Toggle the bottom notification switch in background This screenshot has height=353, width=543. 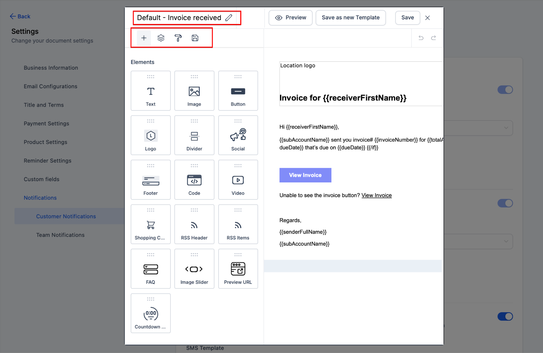(x=505, y=316)
